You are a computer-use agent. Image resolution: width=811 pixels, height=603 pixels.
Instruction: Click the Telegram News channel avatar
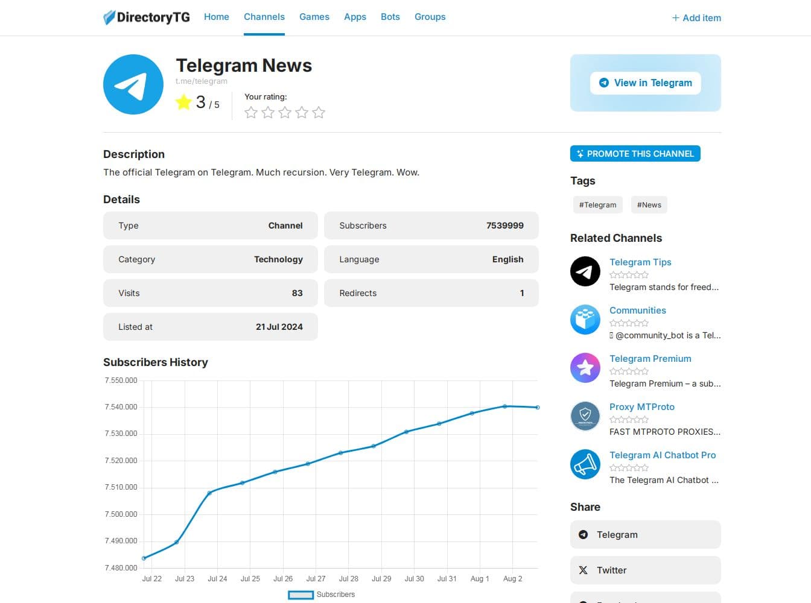coord(133,84)
